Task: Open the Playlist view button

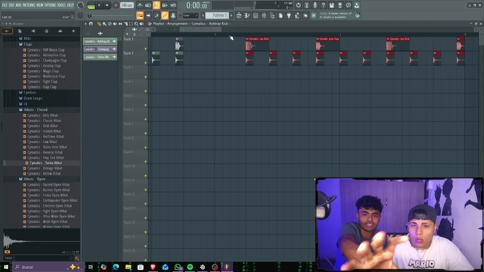Action: pyautogui.click(x=239, y=15)
